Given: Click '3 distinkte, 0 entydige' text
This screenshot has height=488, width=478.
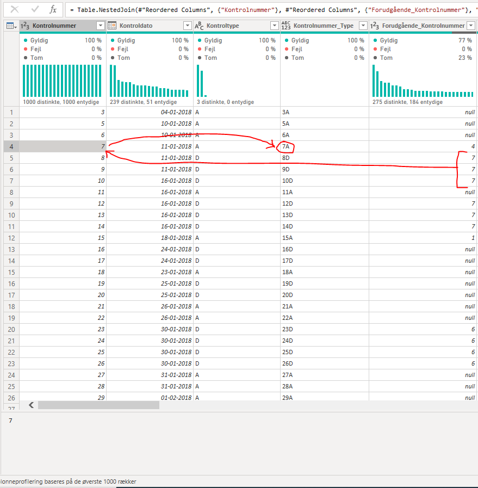Looking at the screenshot, I should (226, 102).
